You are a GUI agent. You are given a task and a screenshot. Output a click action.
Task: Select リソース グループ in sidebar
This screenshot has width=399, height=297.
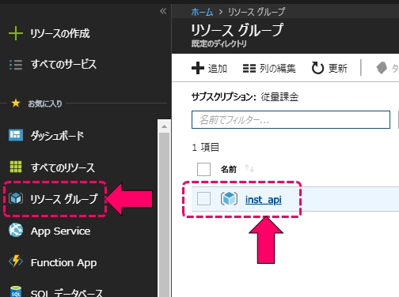click(x=63, y=199)
